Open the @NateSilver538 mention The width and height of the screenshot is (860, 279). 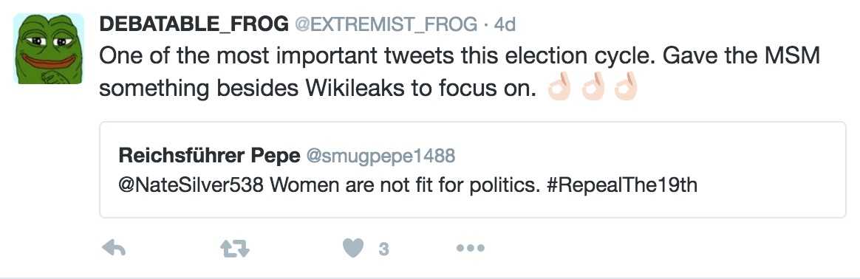[191, 185]
